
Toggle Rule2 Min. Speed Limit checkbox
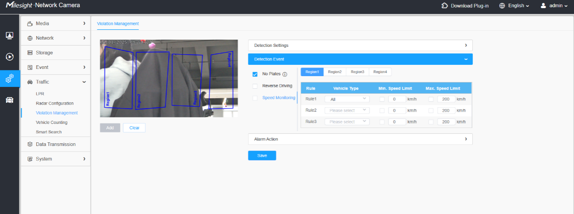coord(382,110)
